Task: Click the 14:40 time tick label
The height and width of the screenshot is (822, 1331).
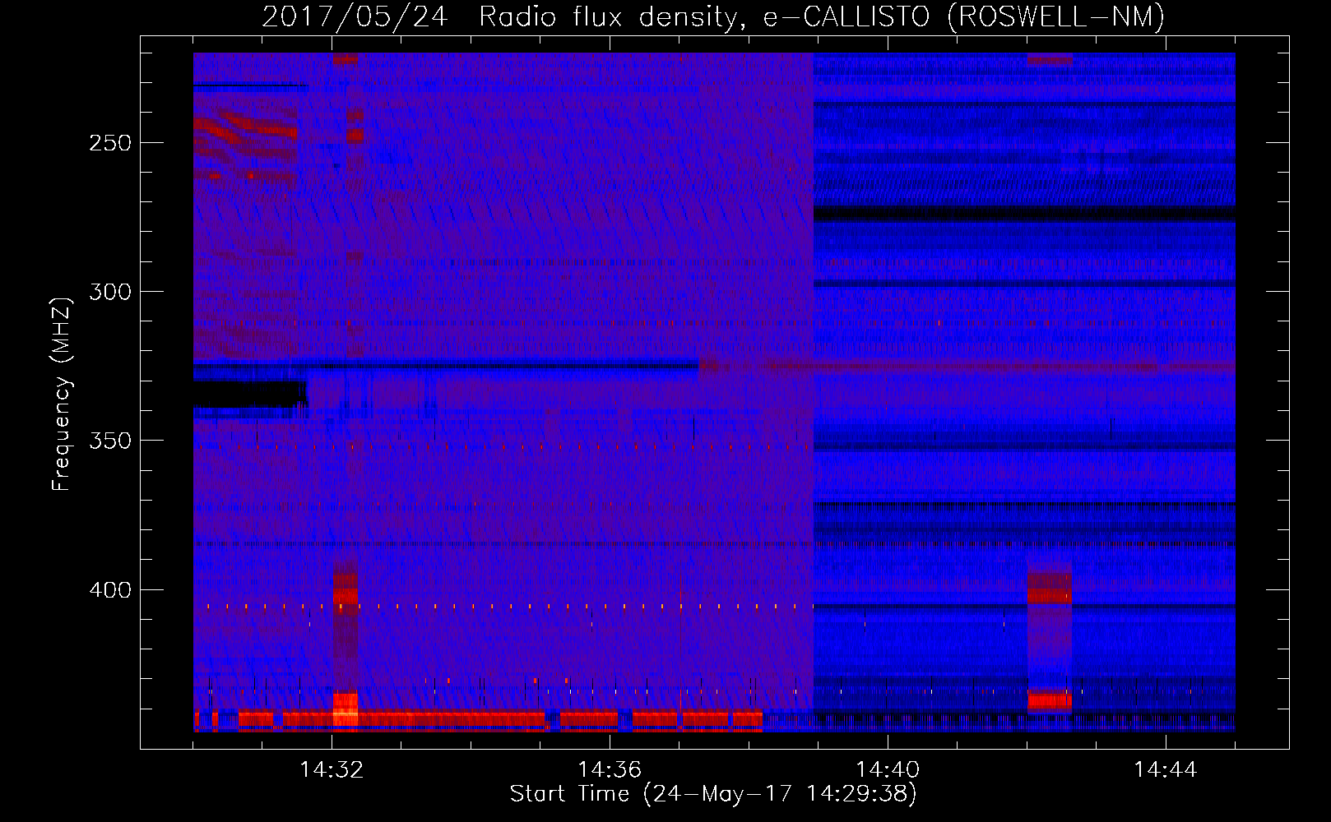Action: (x=888, y=769)
